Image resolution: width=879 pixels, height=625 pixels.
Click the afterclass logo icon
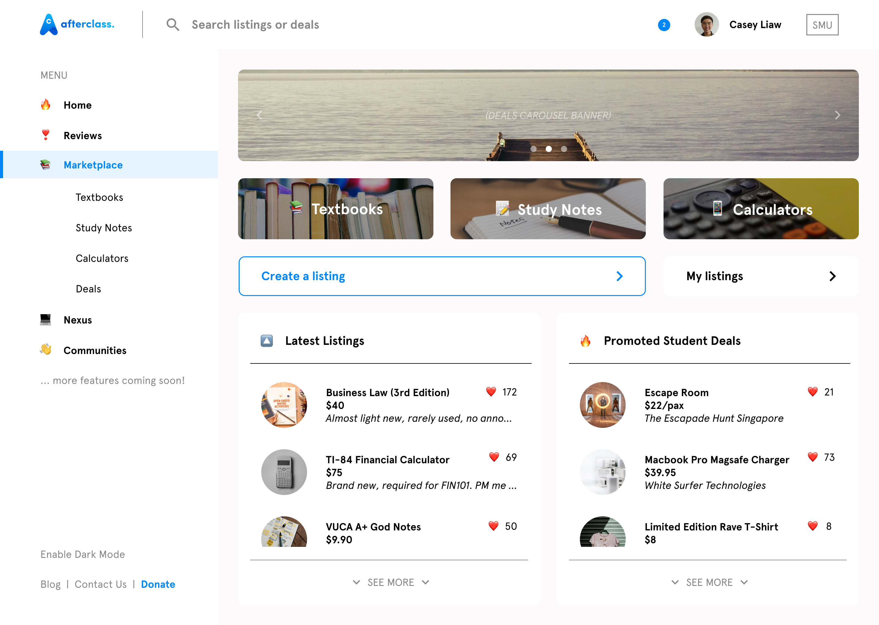[49, 25]
